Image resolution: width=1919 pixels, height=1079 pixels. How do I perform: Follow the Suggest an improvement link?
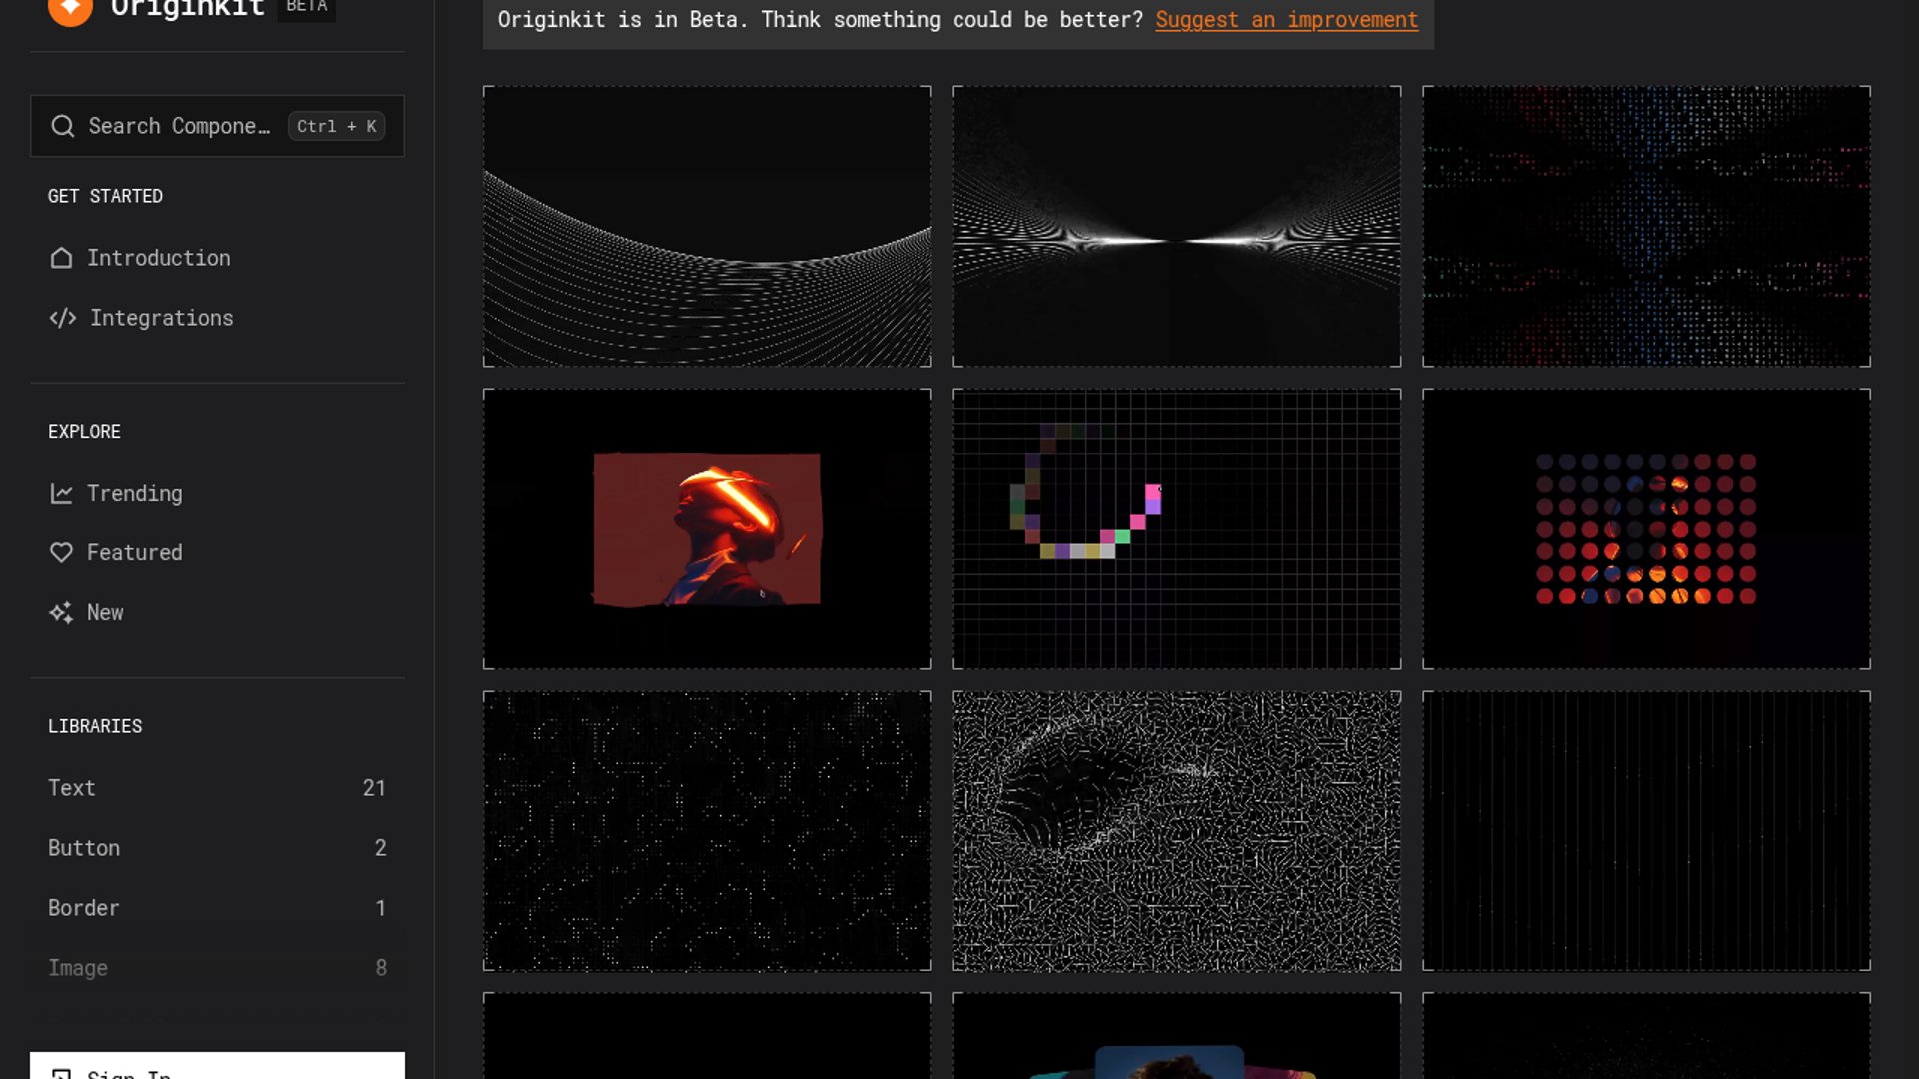coord(1286,20)
